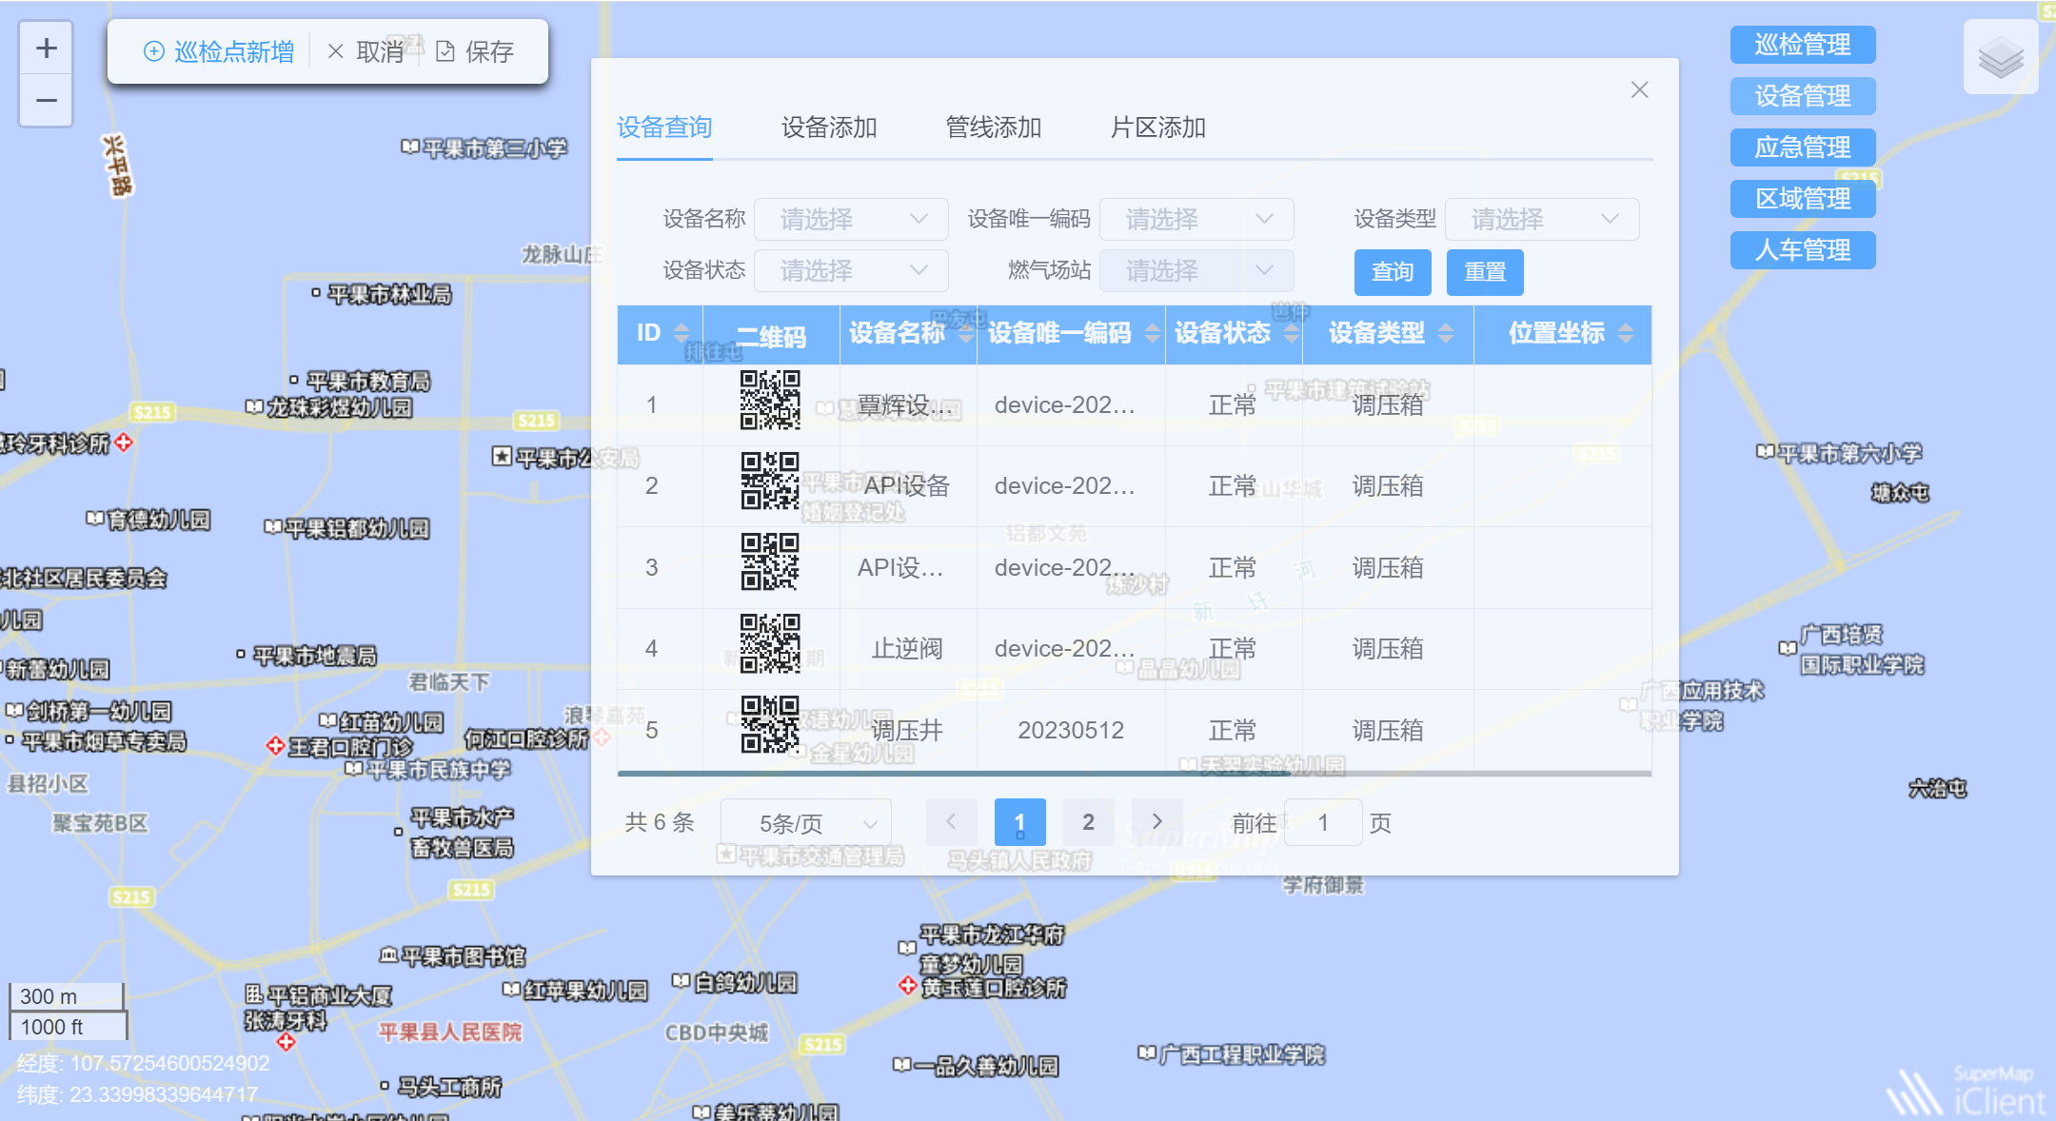Open QR code for 调压井 row
This screenshot has width=2056, height=1121.
point(770,725)
